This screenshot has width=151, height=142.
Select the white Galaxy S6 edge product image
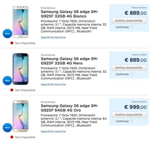[x=21, y=22]
